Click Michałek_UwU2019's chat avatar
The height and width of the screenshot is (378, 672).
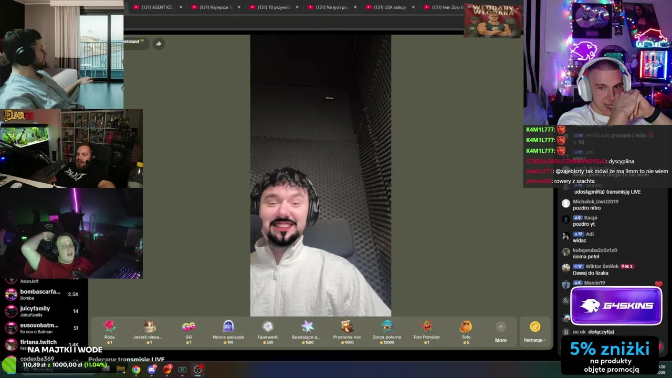point(565,204)
